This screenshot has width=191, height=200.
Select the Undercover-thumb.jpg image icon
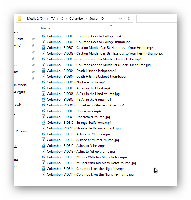(x=44, y=117)
